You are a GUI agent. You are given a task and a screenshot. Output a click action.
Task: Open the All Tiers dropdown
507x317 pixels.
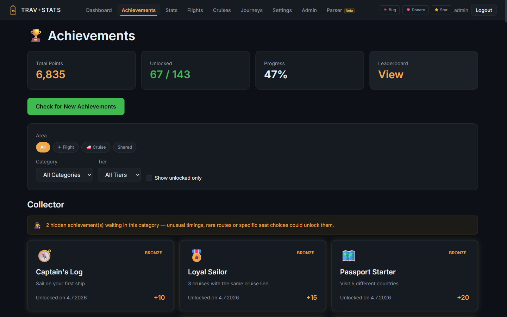click(x=119, y=175)
